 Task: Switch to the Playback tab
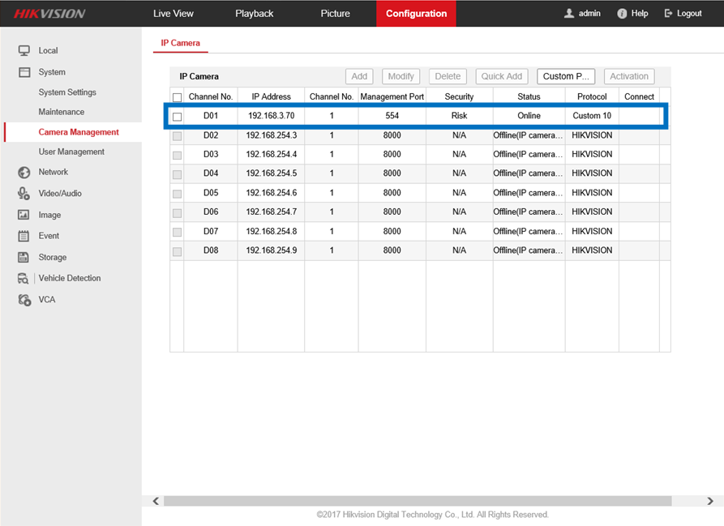click(254, 14)
